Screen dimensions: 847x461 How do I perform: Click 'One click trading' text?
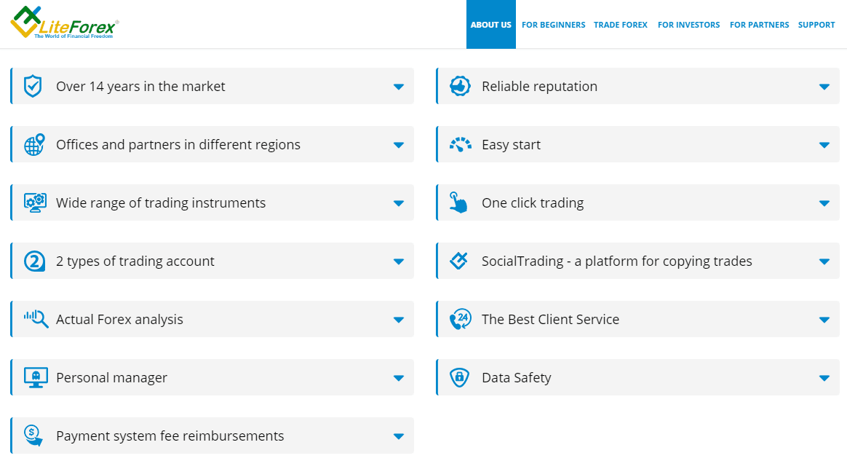pos(533,203)
